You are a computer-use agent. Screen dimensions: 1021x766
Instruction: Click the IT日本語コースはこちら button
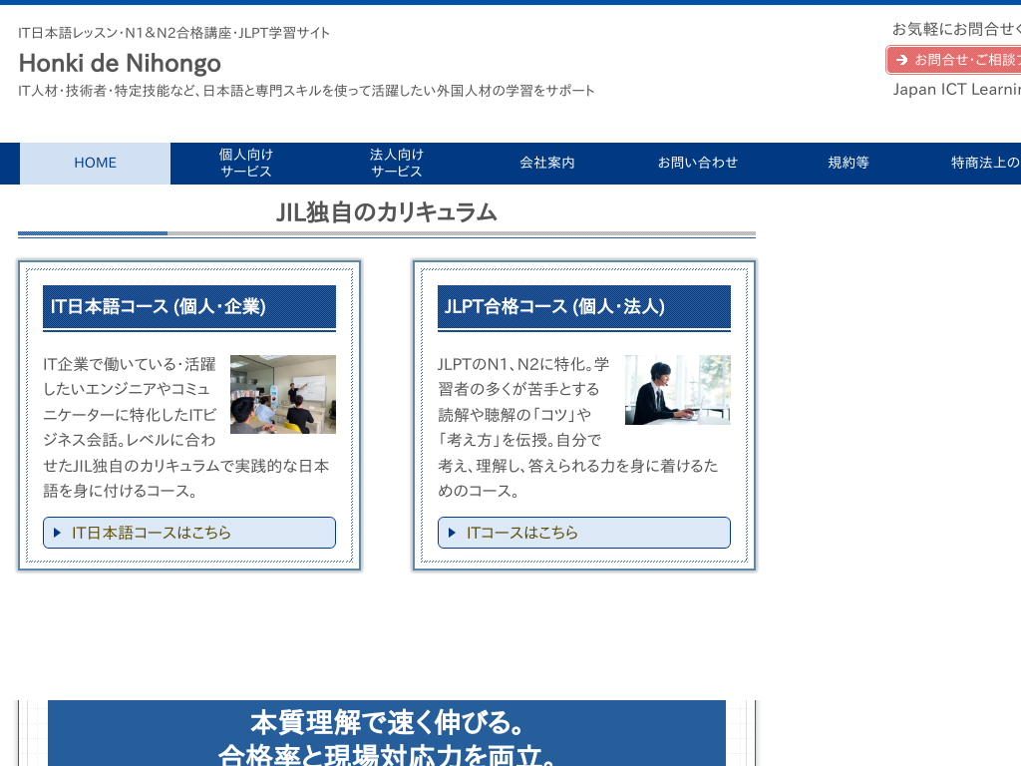click(x=189, y=533)
